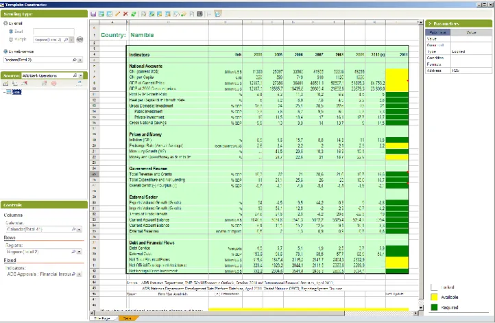Viewport: 495px width, 323px height.
Task: Click the green refresh arrows icon
Action: (134, 14)
